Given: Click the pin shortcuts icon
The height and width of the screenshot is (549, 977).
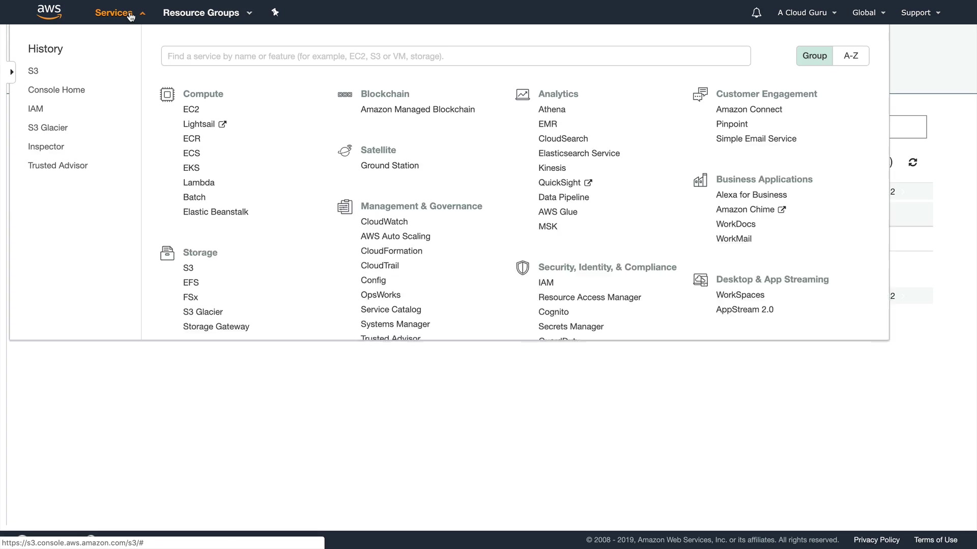Looking at the screenshot, I should 275,12.
